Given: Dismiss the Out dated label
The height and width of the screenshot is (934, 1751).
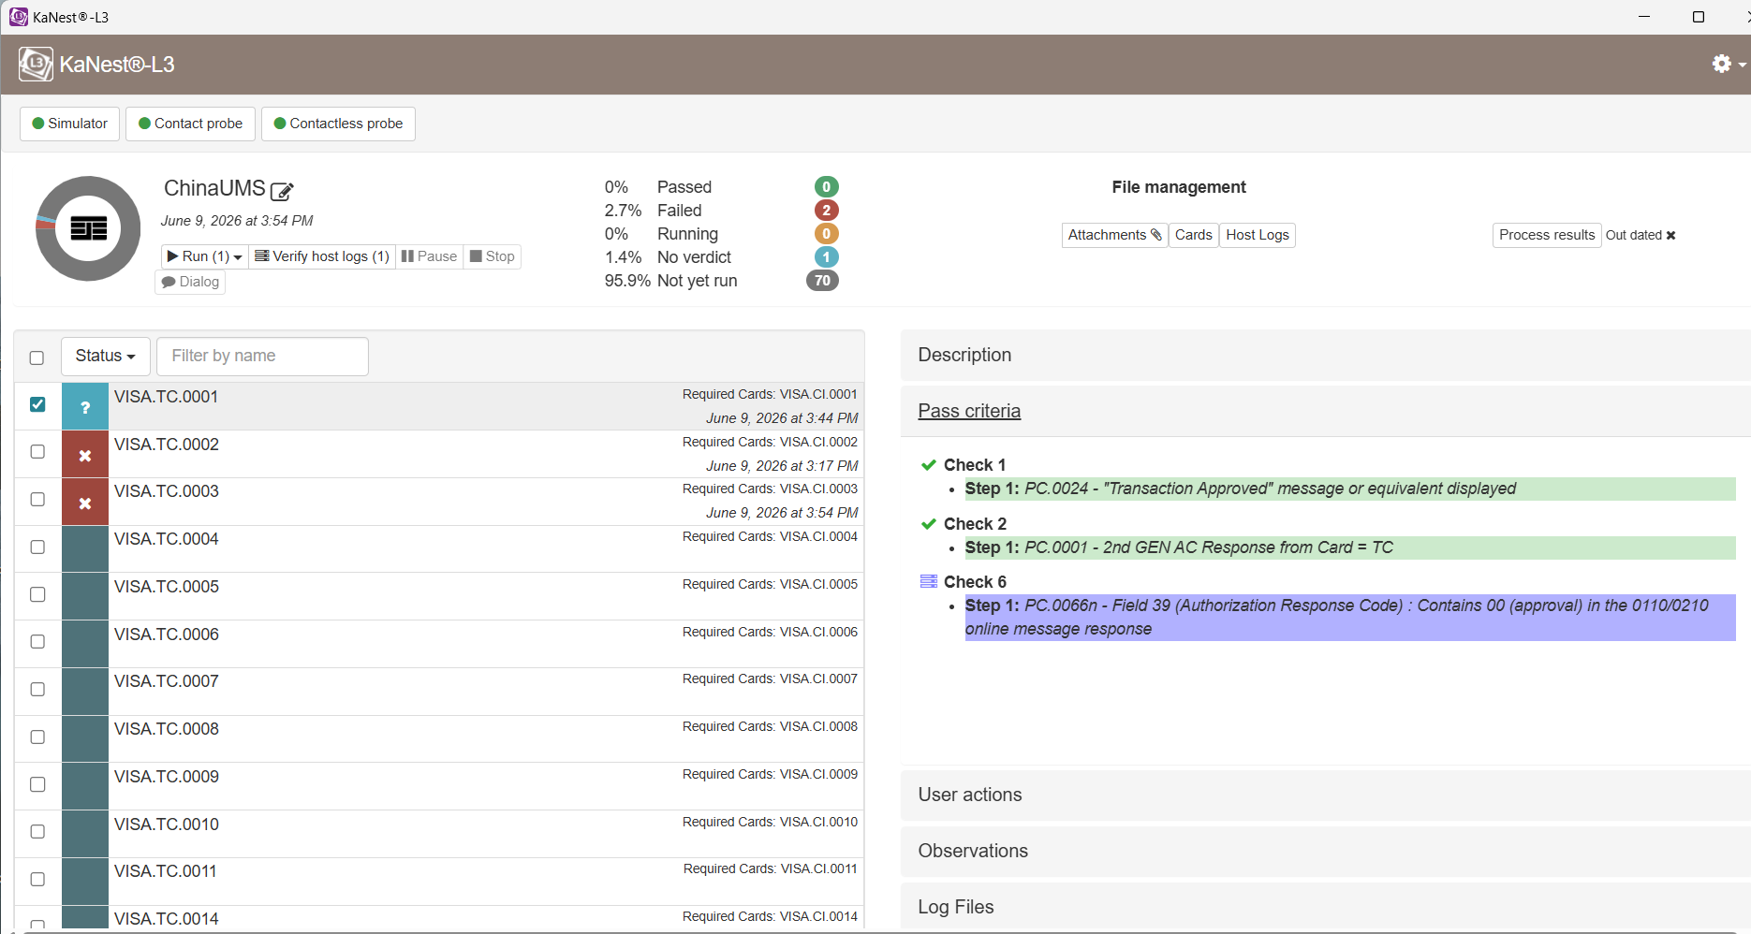Looking at the screenshot, I should [x=1670, y=236].
